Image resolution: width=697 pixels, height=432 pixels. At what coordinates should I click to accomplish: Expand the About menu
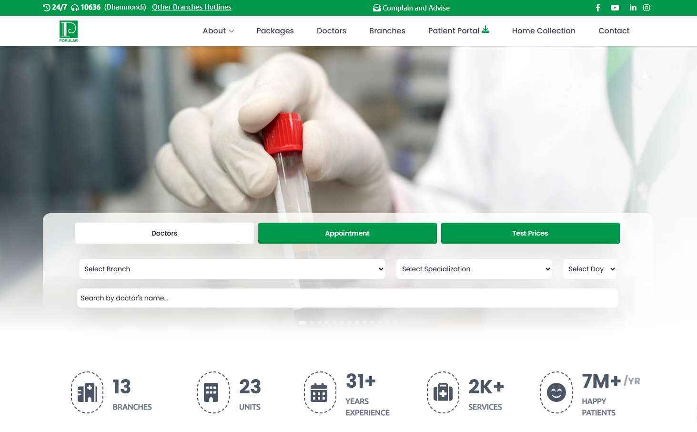point(218,31)
